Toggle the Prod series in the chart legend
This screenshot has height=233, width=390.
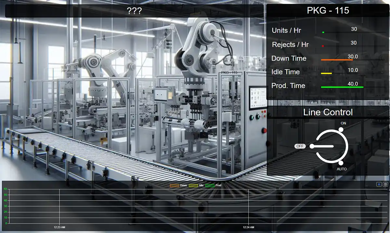coord(214,185)
